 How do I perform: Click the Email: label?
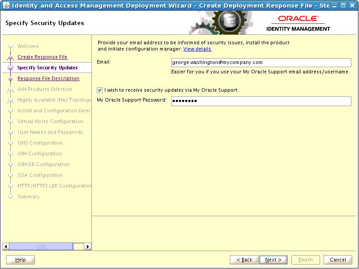[x=104, y=62]
